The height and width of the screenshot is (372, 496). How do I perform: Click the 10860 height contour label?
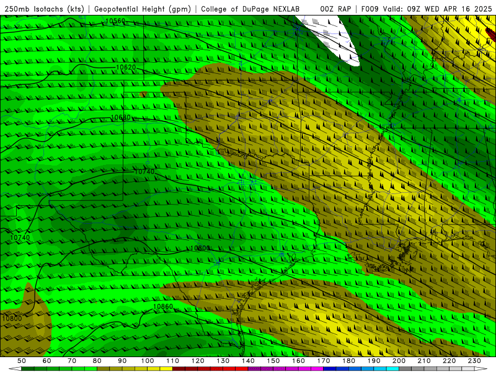[x=163, y=306]
